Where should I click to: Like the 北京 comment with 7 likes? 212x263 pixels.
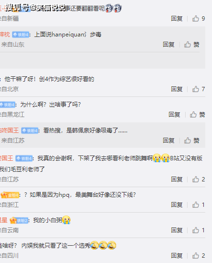[x=199, y=89]
